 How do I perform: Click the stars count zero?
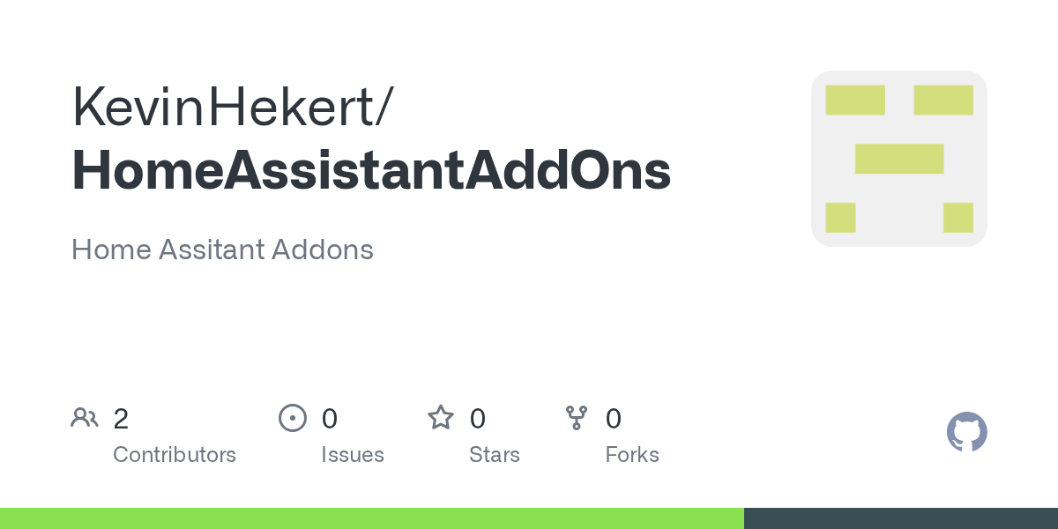coord(477,418)
